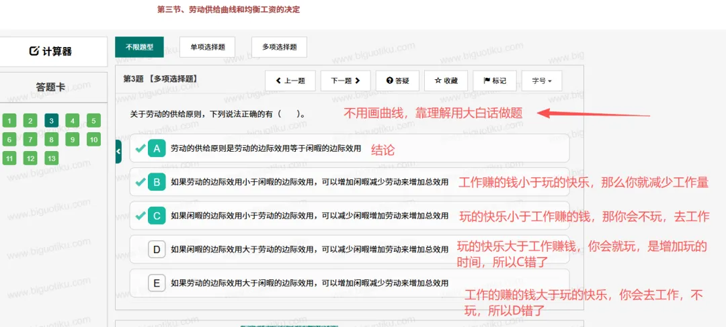Jump to question 9 on answer card

click(x=73, y=140)
